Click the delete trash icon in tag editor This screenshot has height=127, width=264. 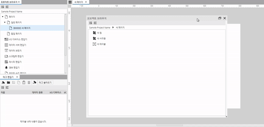coord(29,82)
